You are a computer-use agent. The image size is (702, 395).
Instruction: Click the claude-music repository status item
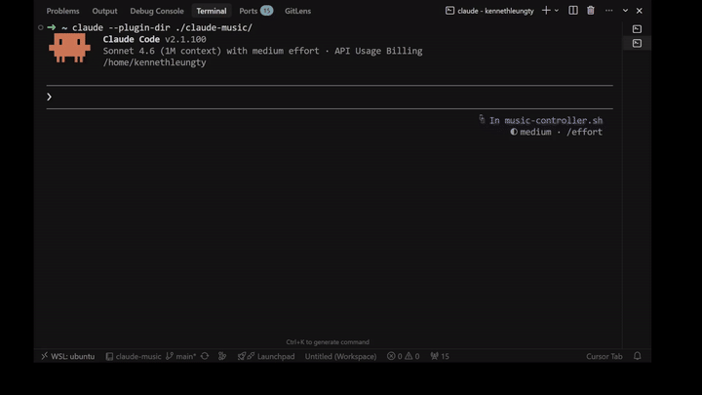point(134,356)
